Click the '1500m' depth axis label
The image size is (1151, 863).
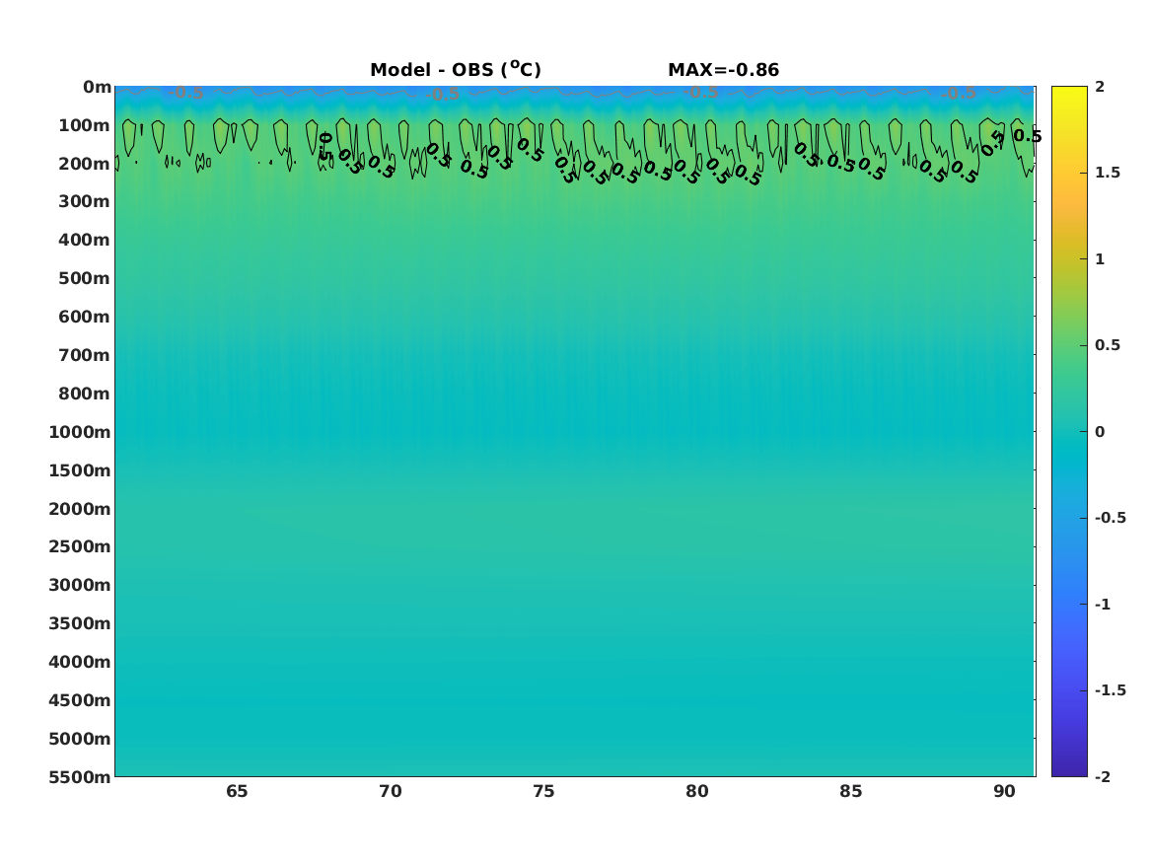tap(80, 470)
